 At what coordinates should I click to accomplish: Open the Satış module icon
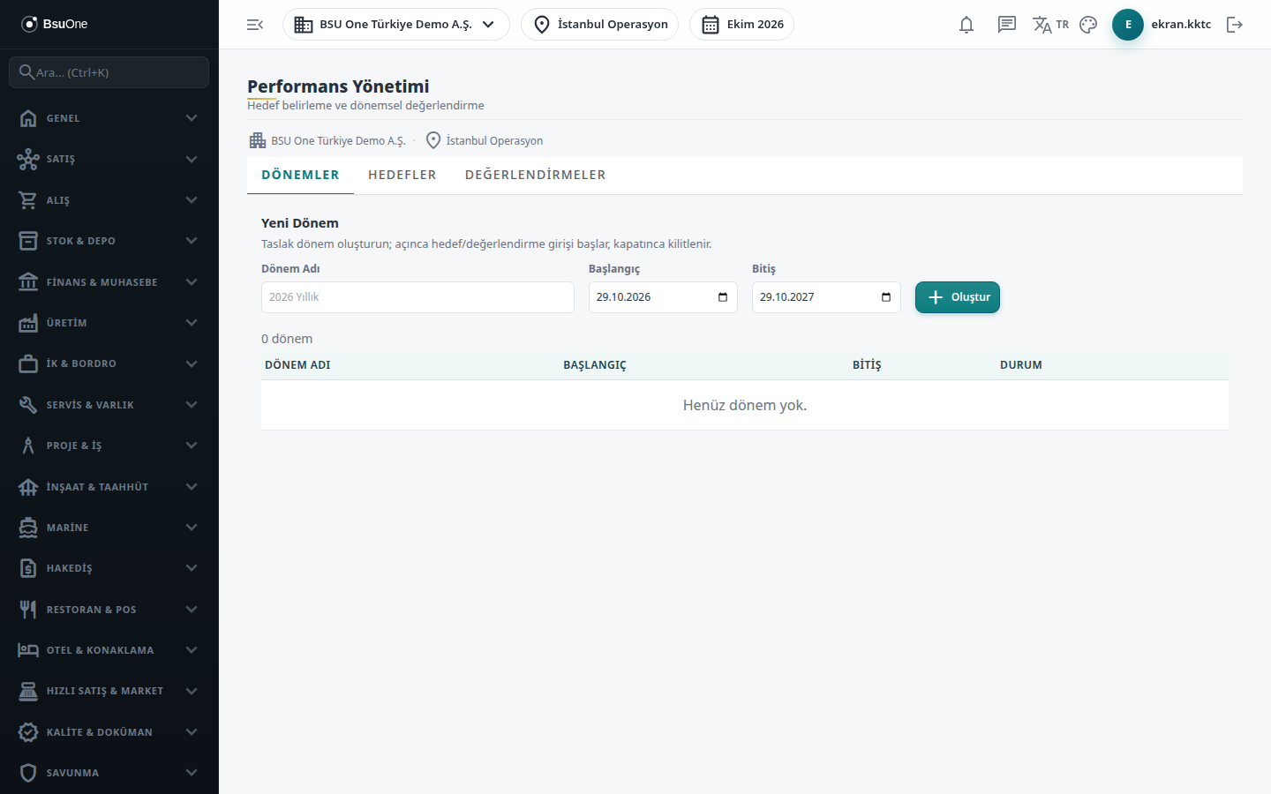click(28, 159)
